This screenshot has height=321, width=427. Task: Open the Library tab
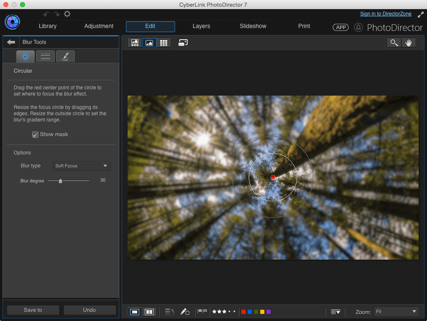(x=48, y=26)
